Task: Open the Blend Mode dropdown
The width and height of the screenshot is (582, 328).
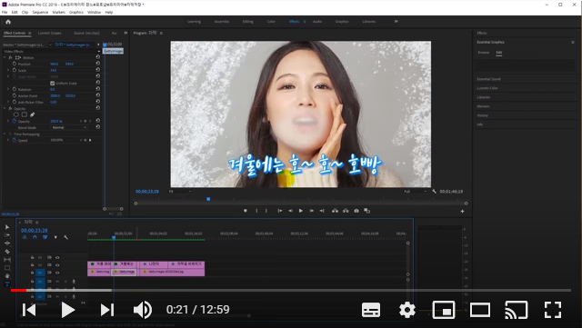Action: (69, 127)
